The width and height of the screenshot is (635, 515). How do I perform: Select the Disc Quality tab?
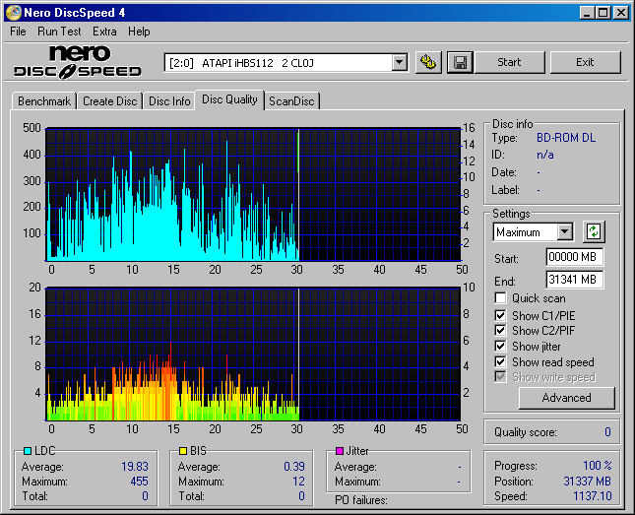point(229,99)
